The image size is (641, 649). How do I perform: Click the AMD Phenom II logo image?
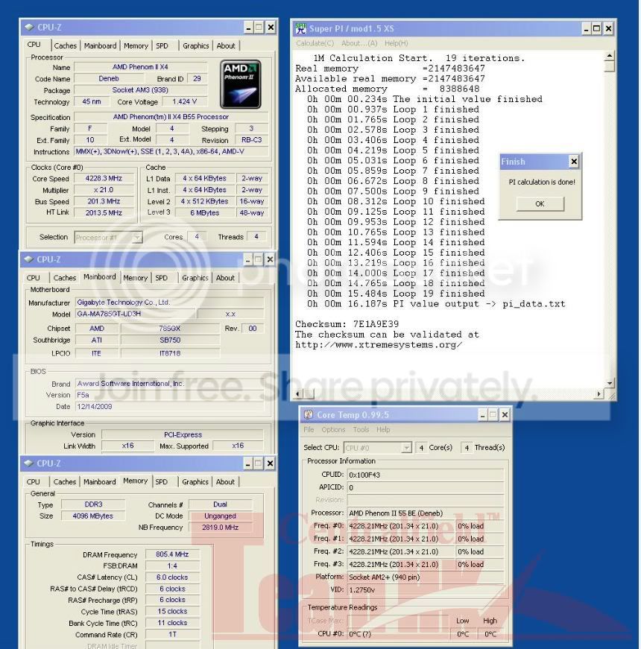241,83
